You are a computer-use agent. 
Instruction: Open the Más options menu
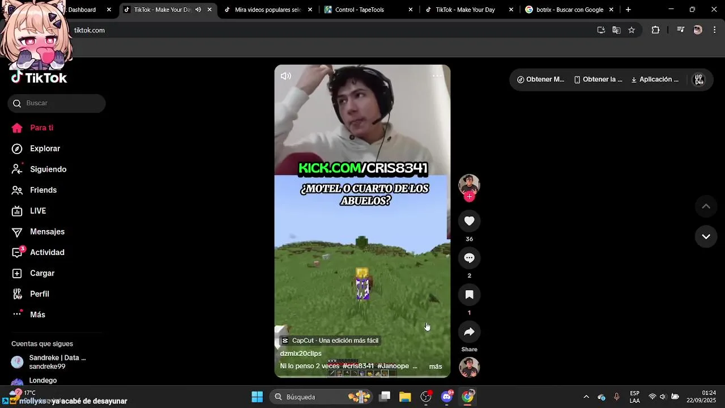28,314
